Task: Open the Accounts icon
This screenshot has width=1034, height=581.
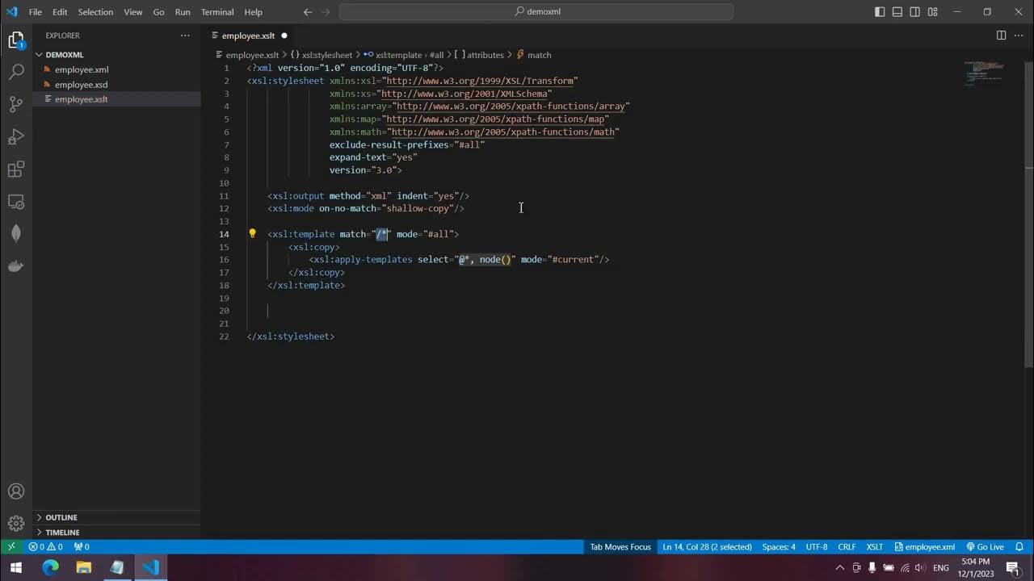Action: tap(16, 491)
